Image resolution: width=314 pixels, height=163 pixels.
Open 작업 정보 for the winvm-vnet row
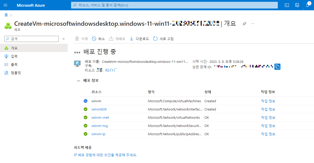(x=268, y=117)
